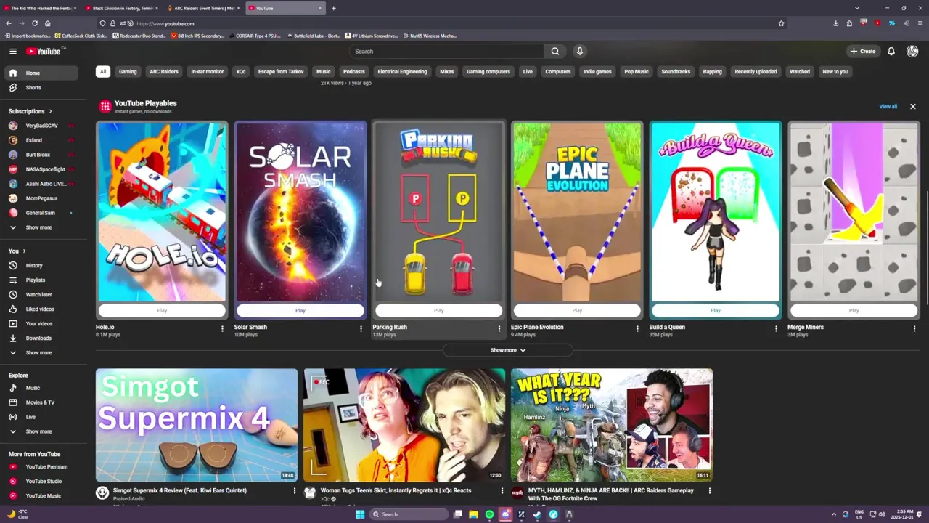
Task: Select the Electrical Engineering chip
Action: (x=402, y=71)
